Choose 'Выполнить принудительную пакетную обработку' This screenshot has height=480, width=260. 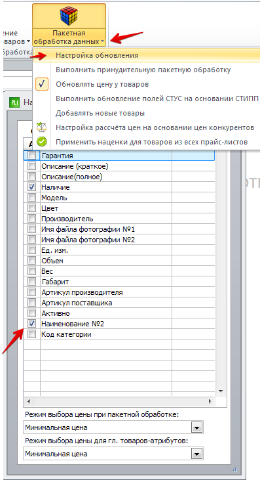click(143, 70)
